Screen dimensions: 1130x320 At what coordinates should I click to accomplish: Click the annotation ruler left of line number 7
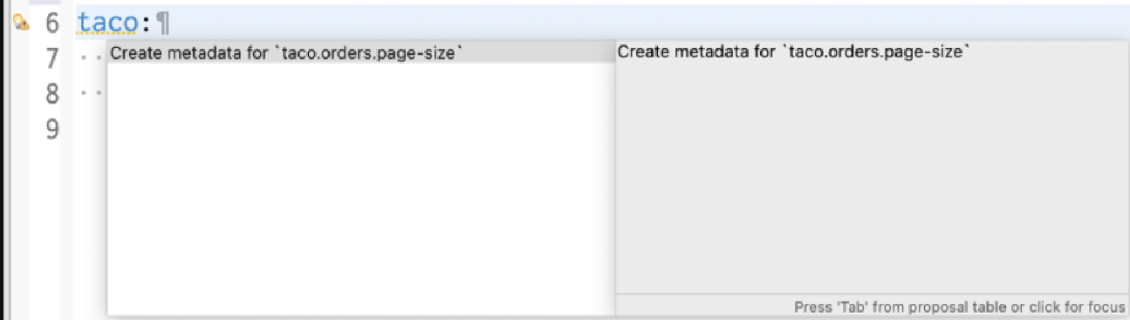(19, 58)
